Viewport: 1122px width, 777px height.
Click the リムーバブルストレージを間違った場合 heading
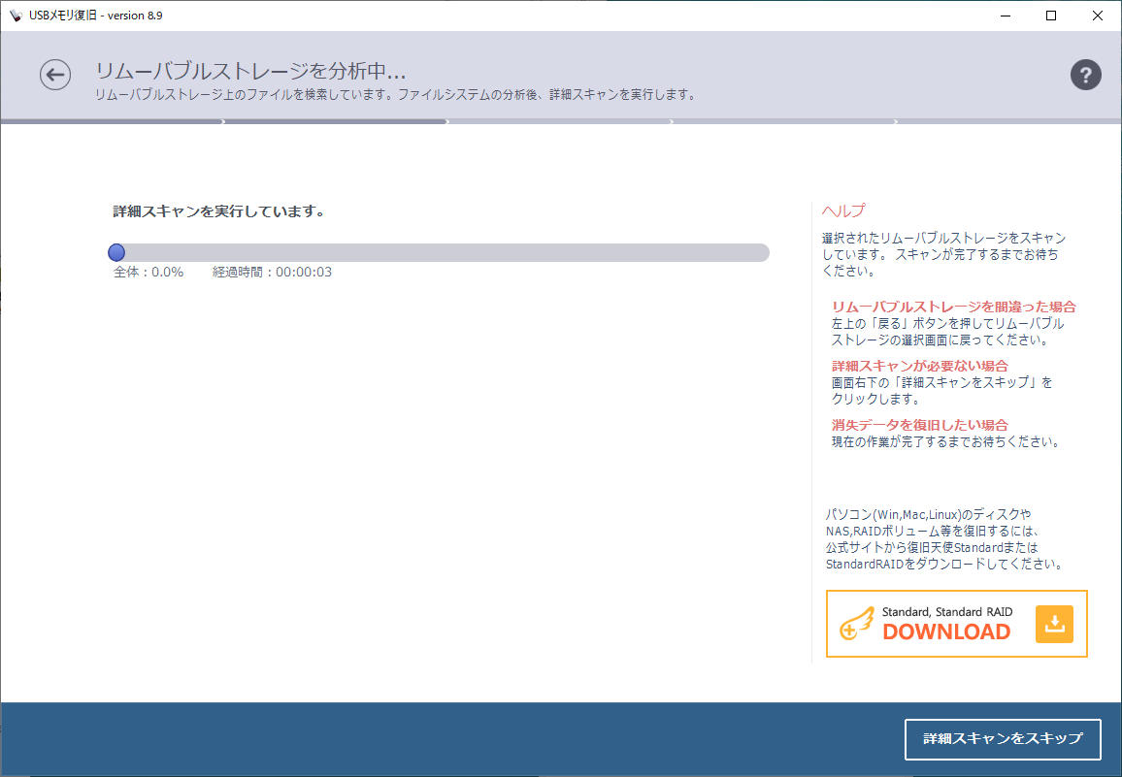coord(953,307)
